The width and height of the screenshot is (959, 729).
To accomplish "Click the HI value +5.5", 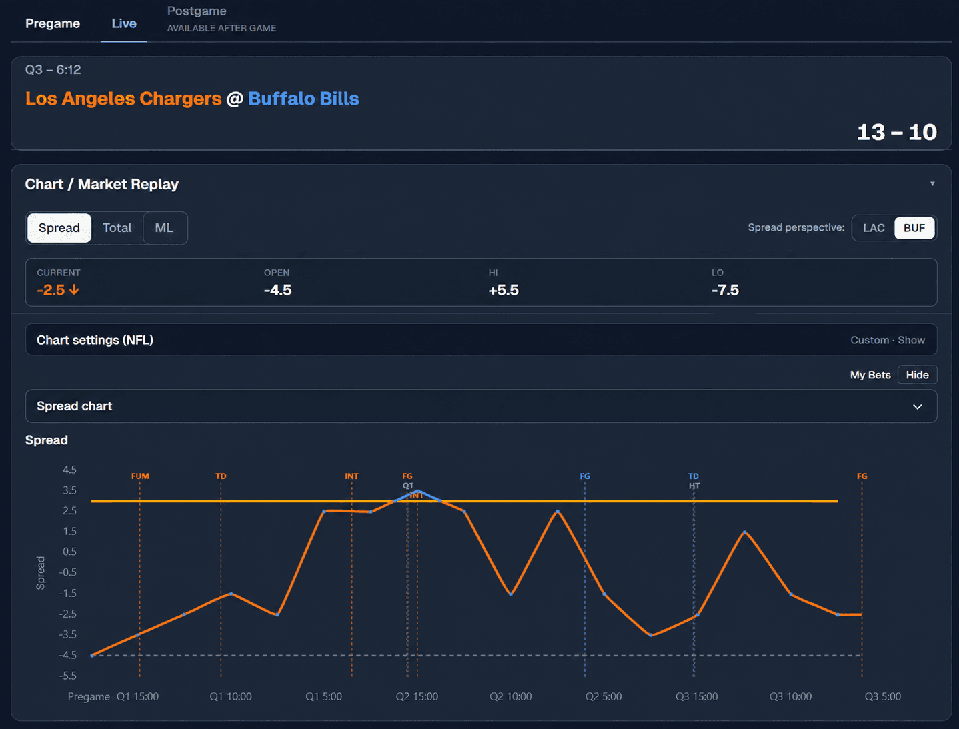I will coord(504,290).
